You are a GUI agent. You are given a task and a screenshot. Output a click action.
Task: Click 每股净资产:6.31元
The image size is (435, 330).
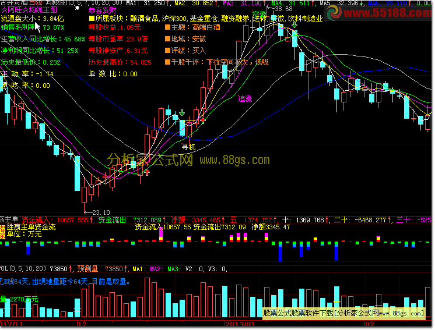pyautogui.click(x=118, y=51)
